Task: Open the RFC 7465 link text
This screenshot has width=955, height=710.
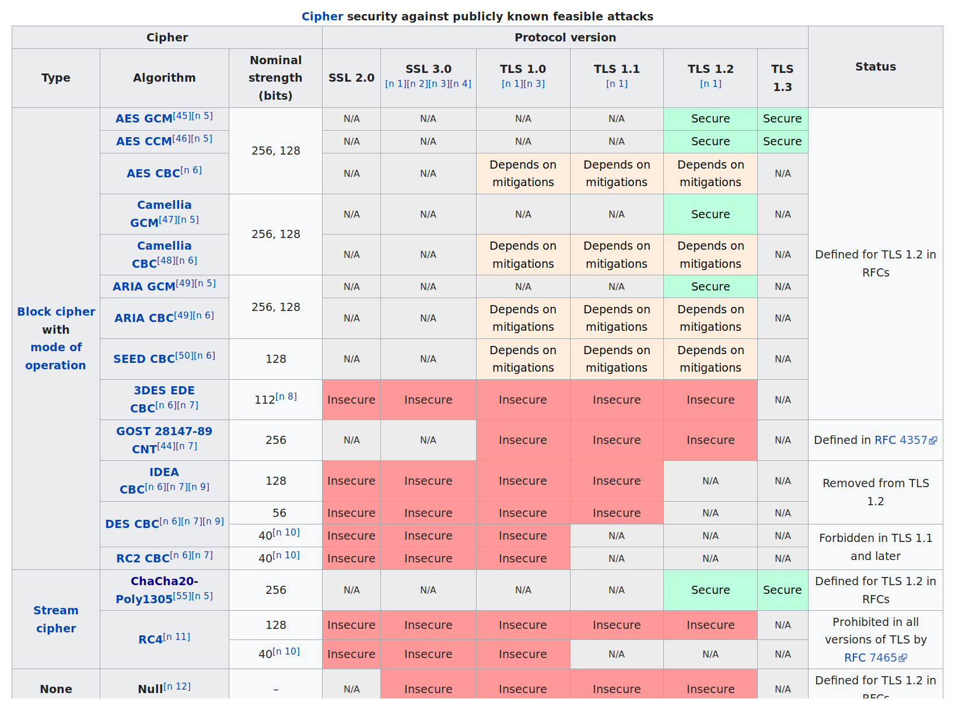Action: pyautogui.click(x=870, y=657)
